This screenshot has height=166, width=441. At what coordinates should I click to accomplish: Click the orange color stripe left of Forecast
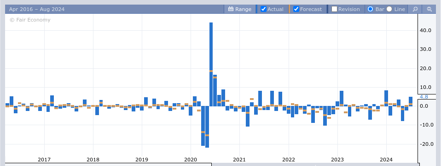[x=290, y=9]
